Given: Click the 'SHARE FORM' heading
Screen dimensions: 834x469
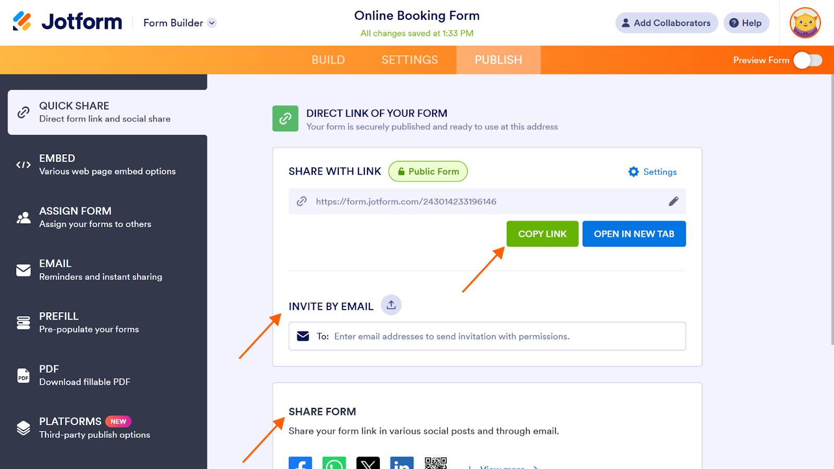Looking at the screenshot, I should click(x=322, y=412).
